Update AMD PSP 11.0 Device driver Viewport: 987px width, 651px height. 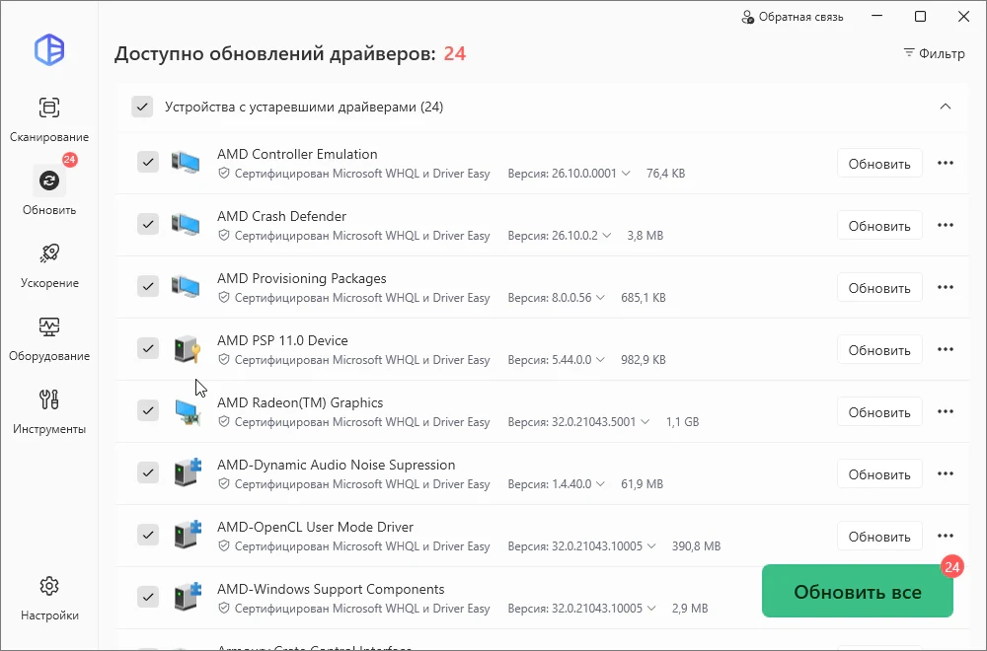[x=879, y=350]
